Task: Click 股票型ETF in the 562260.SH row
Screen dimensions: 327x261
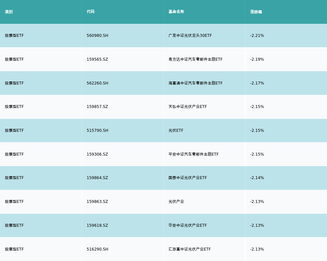Action: [x=14, y=83]
